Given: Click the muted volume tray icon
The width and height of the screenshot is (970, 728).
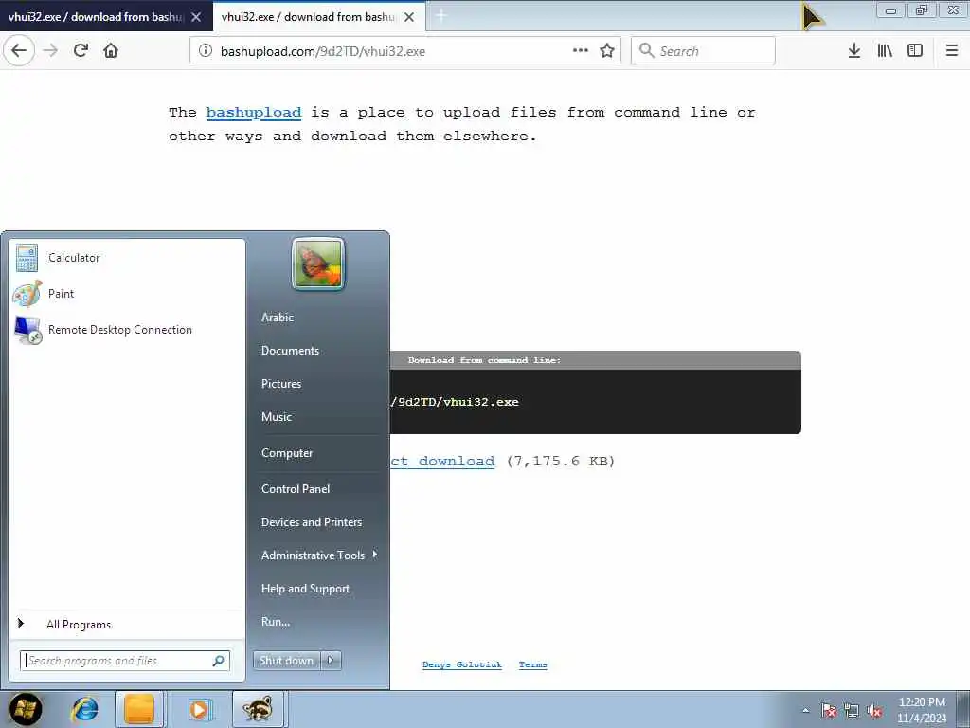Looking at the screenshot, I should [874, 711].
